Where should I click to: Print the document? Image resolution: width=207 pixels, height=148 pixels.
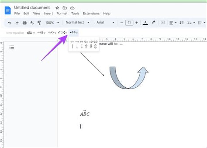pos(24,23)
